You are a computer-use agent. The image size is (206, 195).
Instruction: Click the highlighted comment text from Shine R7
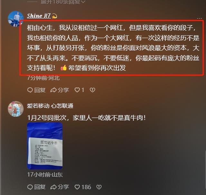(x=113, y=48)
